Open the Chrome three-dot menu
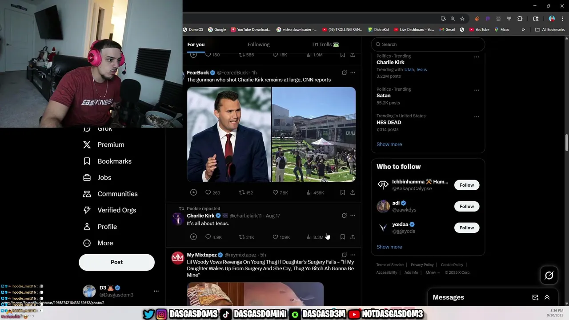This screenshot has height=320, width=569. click(563, 19)
